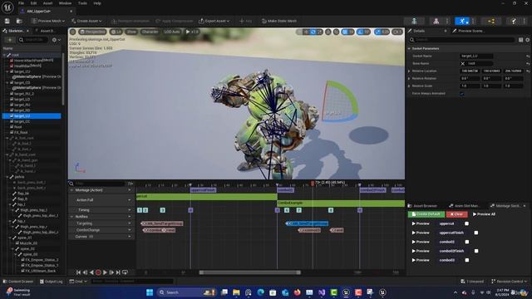Open the Create Asset dropdown
The image size is (532, 299).
(86, 21)
